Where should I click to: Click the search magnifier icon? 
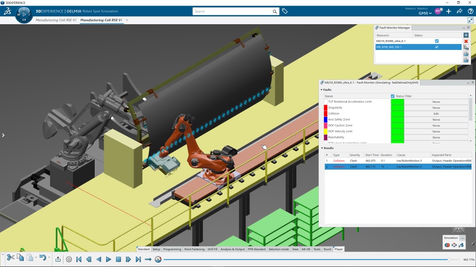pos(274,11)
